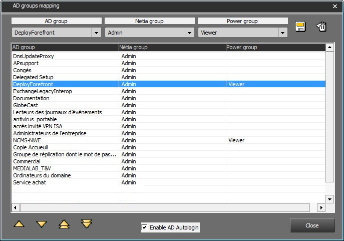
Task: Expand the Netia group dropdown showing Admin
Action: [x=189, y=33]
